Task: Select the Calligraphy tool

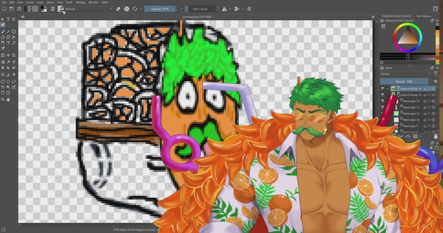Action: pos(3,25)
